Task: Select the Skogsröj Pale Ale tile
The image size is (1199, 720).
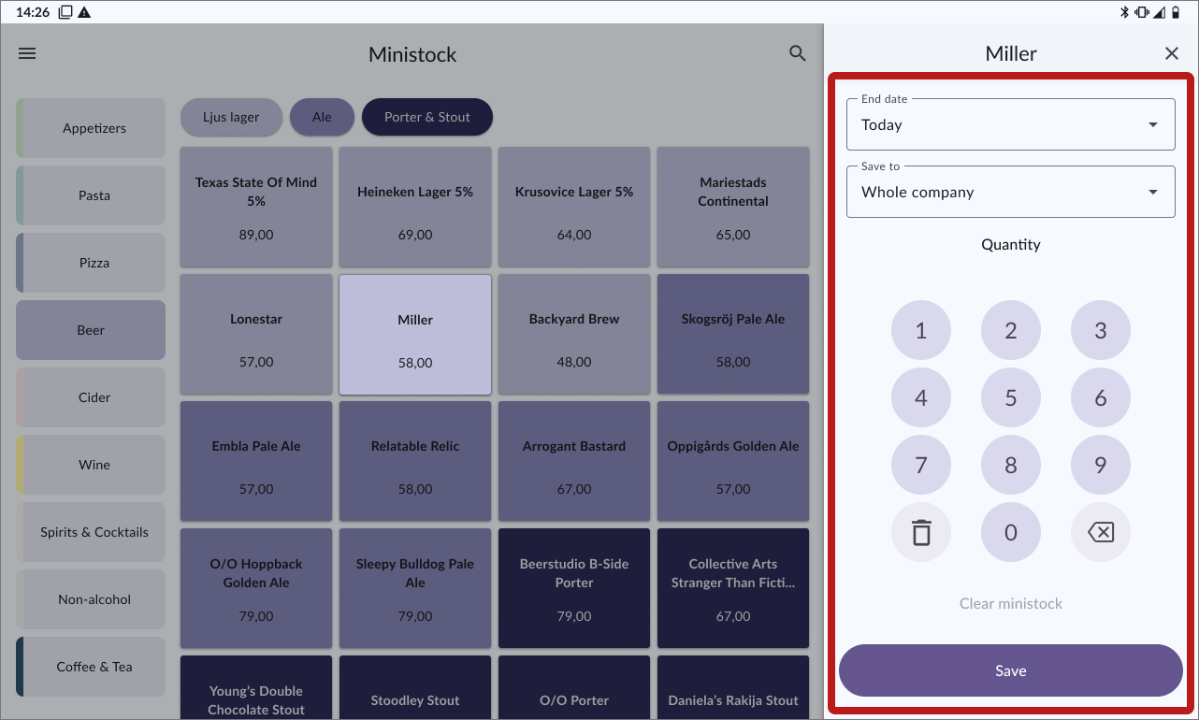Action: pyautogui.click(x=733, y=335)
